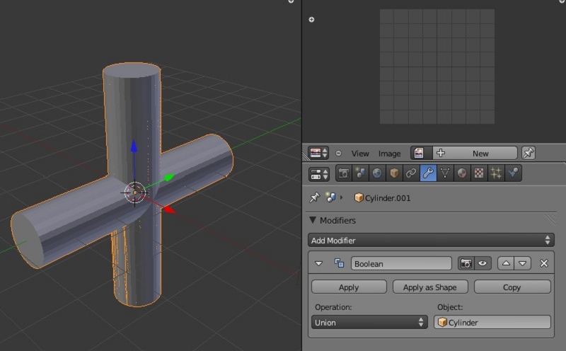Open the Render properties tab (camera icon)

pyautogui.click(x=343, y=173)
